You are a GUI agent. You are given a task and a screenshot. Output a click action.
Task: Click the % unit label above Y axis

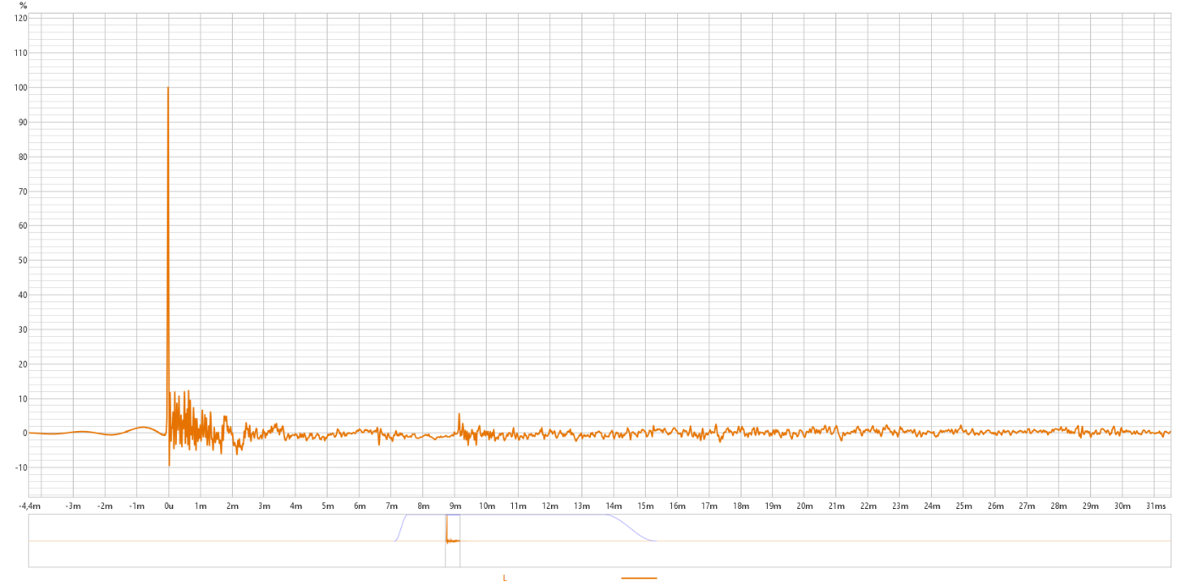[23, 6]
